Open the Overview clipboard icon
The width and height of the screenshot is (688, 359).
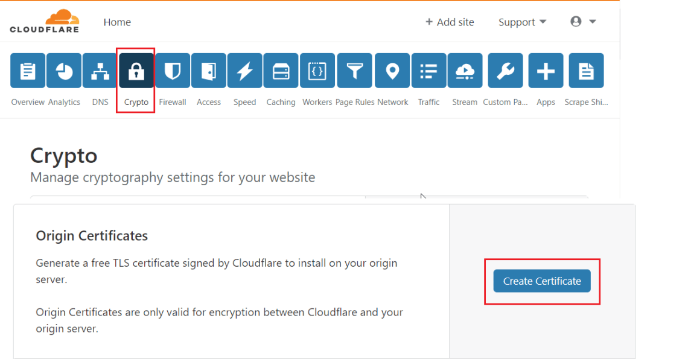tap(28, 71)
